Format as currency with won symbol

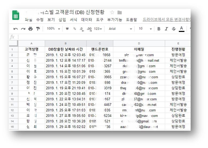click(67, 29)
